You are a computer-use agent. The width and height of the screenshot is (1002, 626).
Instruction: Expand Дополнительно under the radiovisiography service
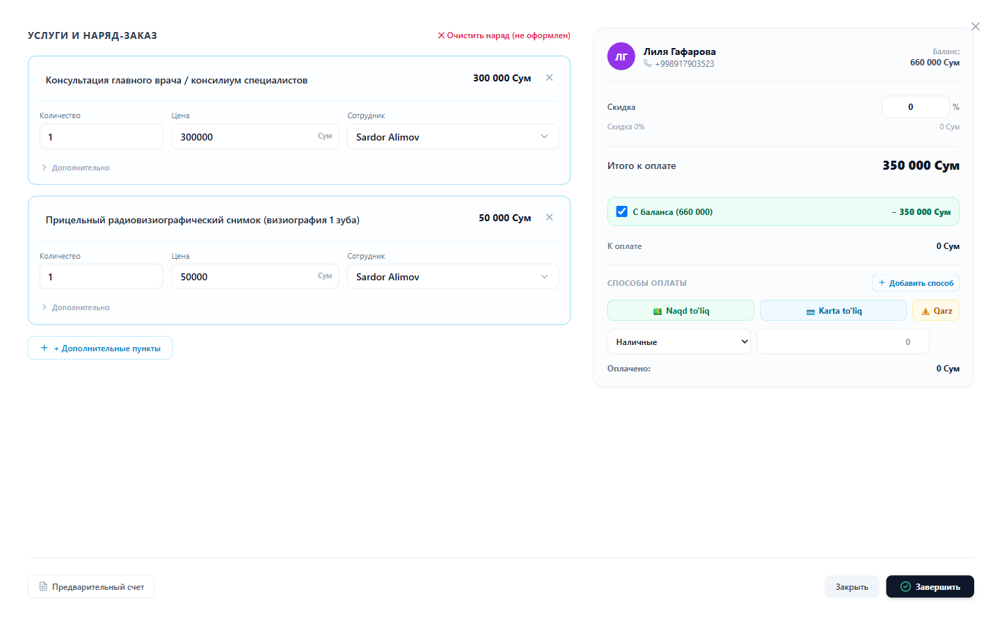76,307
